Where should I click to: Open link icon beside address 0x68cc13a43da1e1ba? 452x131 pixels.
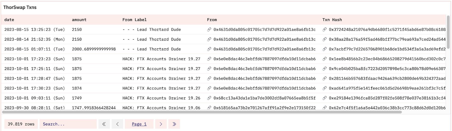(209, 98)
